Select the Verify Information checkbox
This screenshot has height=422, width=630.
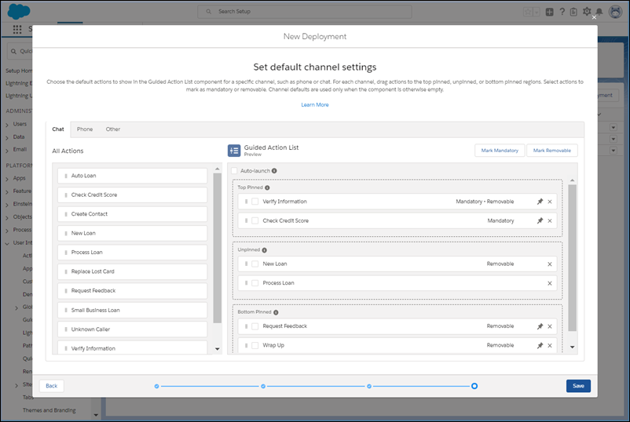point(255,202)
